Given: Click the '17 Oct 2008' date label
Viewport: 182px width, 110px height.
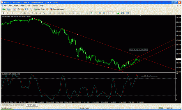Looking at the screenshot, I should click(x=77, y=102).
